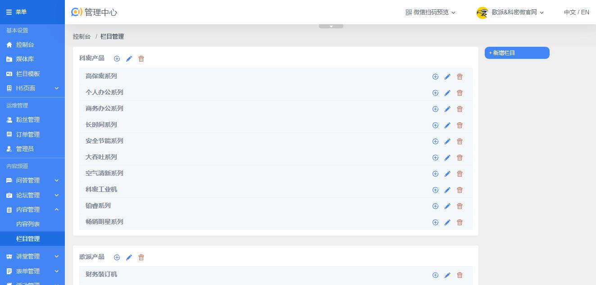Viewport: 596px width, 285px height.
Task: Click the 商务办公系列 row name
Action: pos(105,109)
